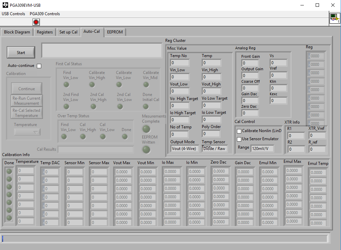341x250 pixels.
Task: Click the Find Vin_Low LED in First Cal Status
Action: click(66, 84)
